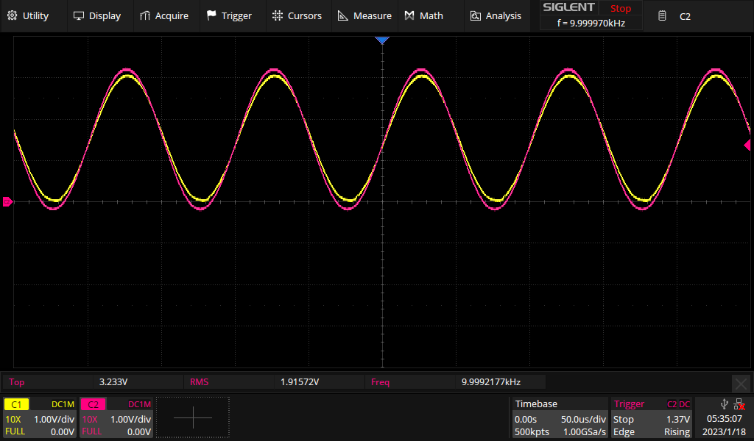Image resolution: width=754 pixels, height=441 pixels.
Task: Click the date 2023/1/18
Action: click(x=724, y=432)
